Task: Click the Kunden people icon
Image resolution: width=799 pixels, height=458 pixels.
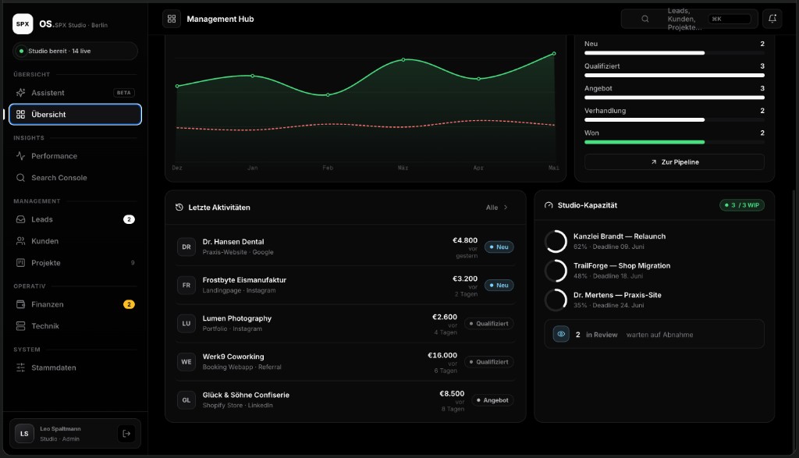Action: pos(20,241)
